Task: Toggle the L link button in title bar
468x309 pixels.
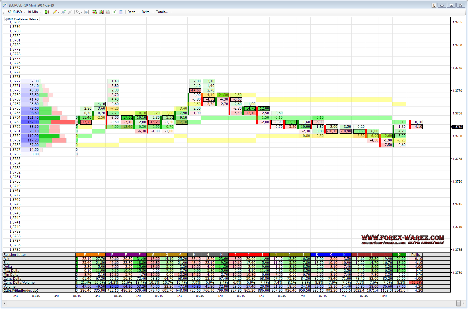Action: [434, 5]
